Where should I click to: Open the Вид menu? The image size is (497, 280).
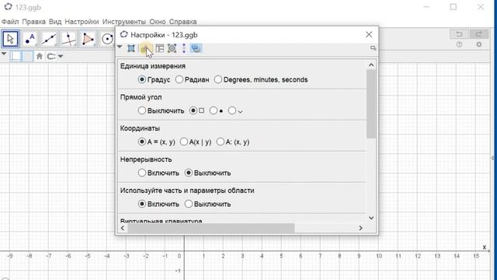[55, 22]
